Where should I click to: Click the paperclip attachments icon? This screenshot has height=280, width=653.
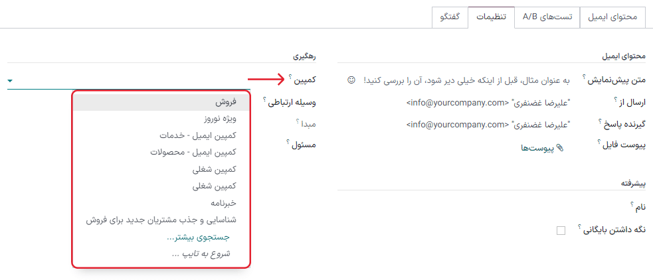point(559,149)
